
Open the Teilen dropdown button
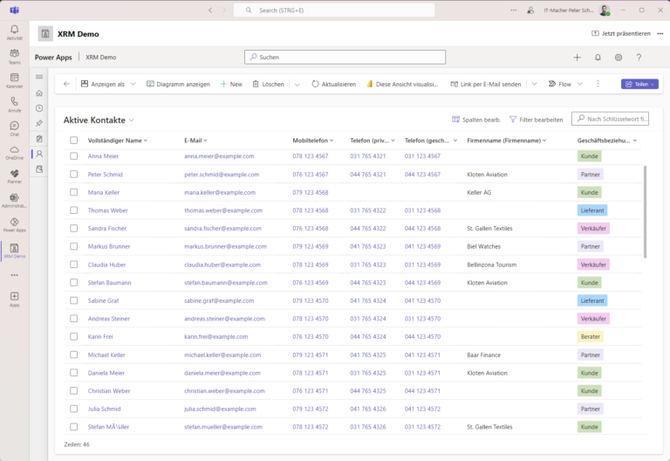coord(639,85)
